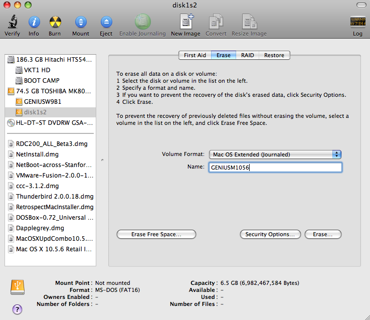The height and width of the screenshot is (320, 370).
Task: Switch to the Restore tab
Action: click(274, 55)
